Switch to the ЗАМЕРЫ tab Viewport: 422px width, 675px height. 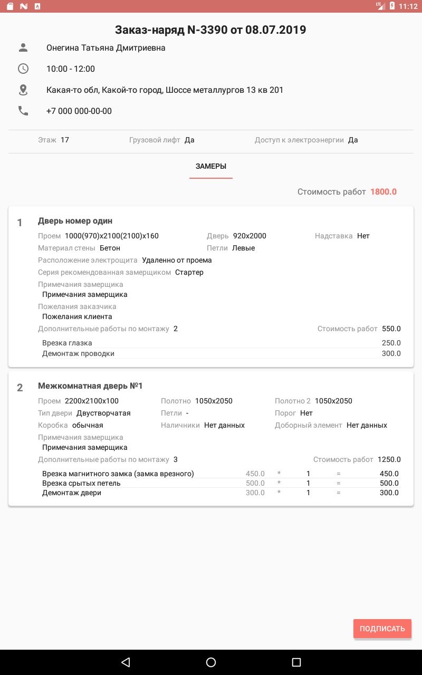click(x=211, y=166)
